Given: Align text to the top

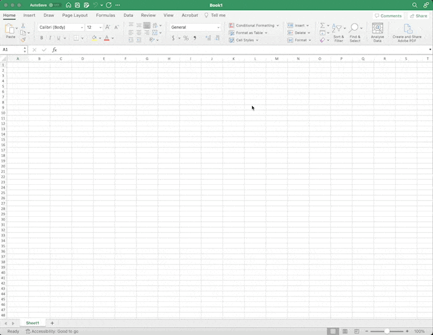Looking at the screenshot, I should (131, 25).
